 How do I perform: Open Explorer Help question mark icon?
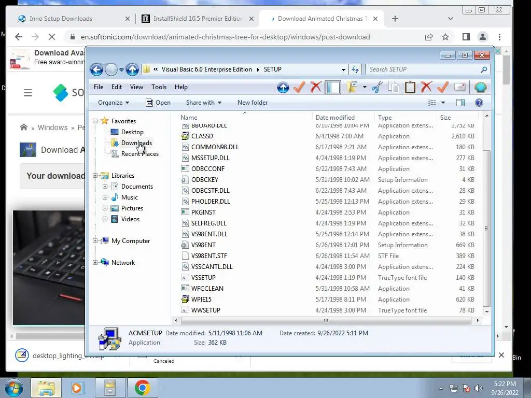[x=479, y=103]
